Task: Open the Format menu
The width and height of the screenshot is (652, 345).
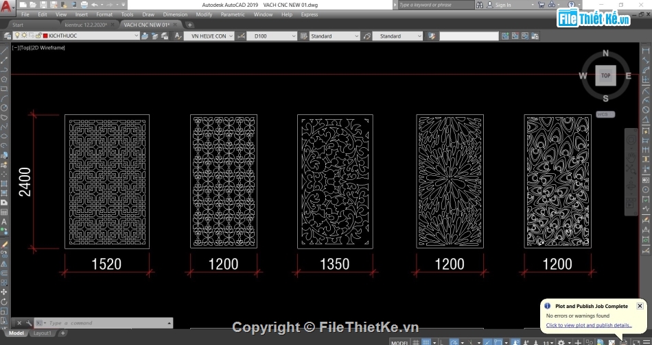Action: [104, 14]
